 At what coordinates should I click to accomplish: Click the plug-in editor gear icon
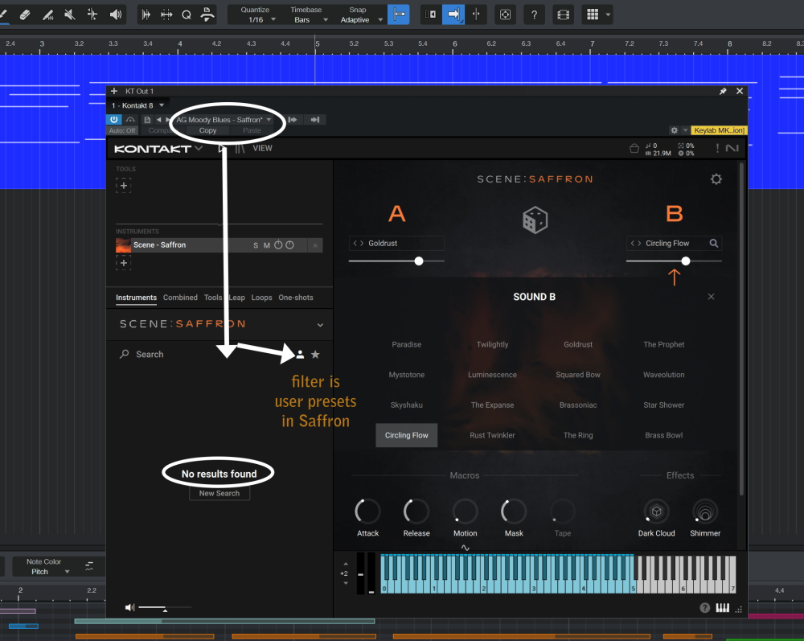point(675,130)
